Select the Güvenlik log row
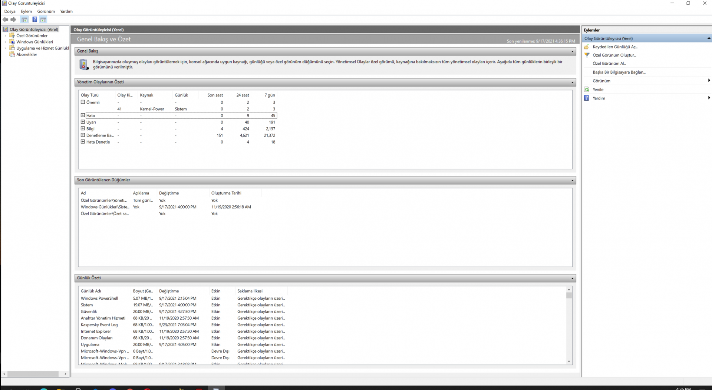 pos(183,312)
